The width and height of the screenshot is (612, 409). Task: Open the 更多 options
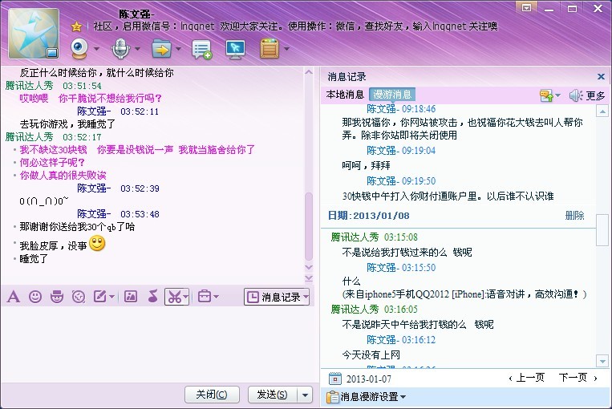point(595,95)
